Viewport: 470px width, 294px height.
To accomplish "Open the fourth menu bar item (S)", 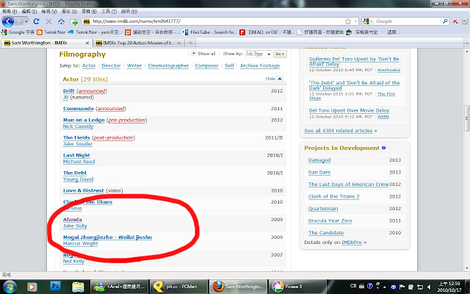I will click(69, 12).
